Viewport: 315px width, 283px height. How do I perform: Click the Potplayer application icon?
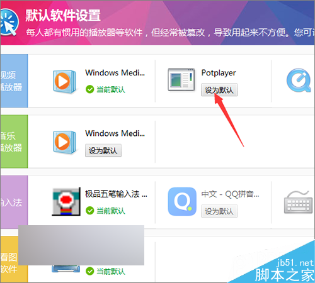pos(181,79)
